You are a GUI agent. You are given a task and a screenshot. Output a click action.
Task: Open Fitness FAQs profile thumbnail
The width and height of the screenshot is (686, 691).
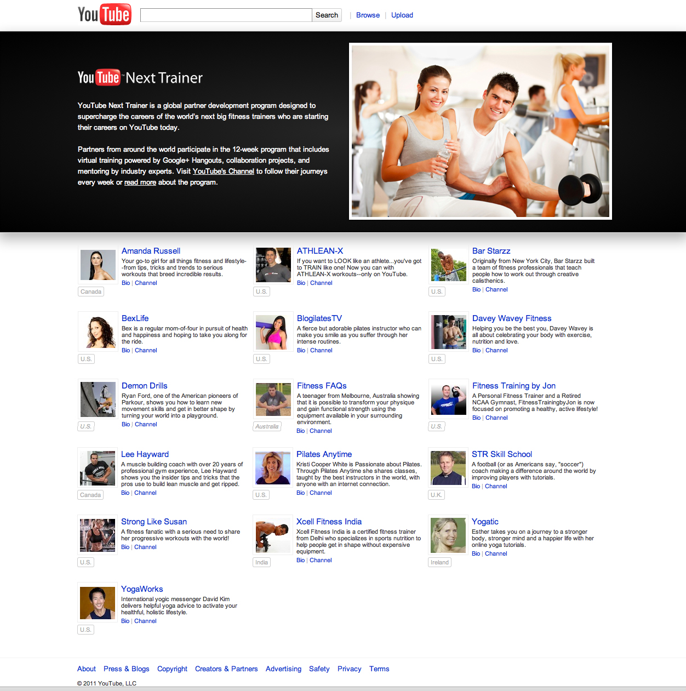(x=273, y=400)
